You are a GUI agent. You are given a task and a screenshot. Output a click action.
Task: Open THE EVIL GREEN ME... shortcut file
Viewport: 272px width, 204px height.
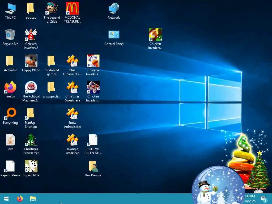[x=93, y=144]
